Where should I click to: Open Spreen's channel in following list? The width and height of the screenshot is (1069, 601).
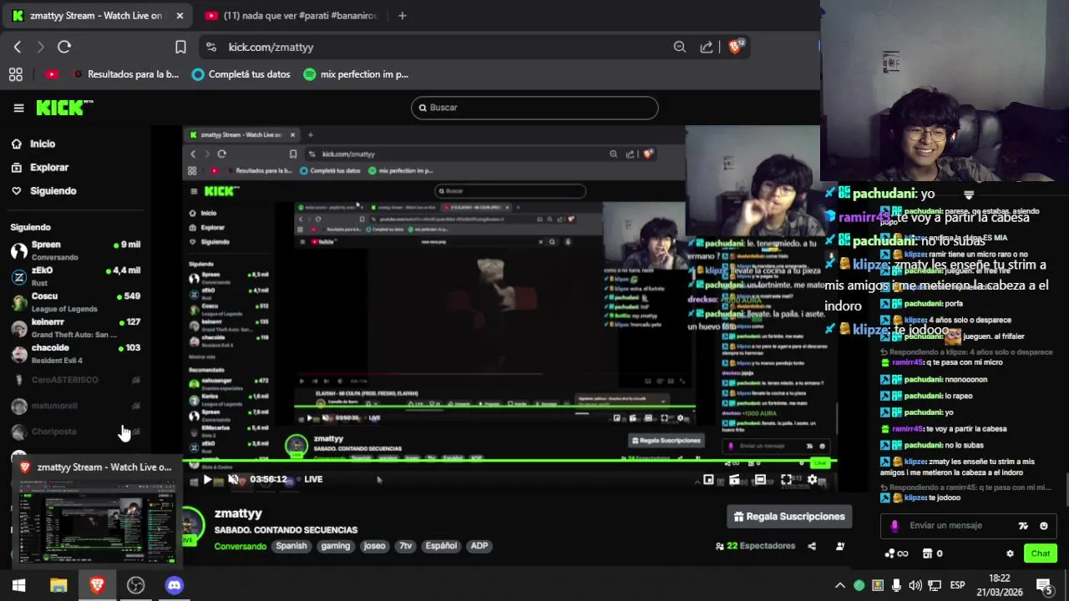coord(75,250)
